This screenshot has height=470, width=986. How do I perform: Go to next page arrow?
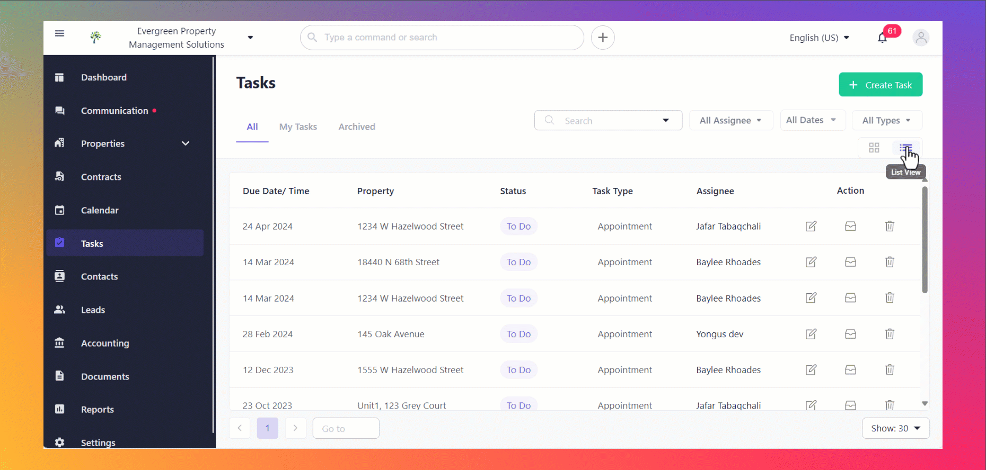295,428
